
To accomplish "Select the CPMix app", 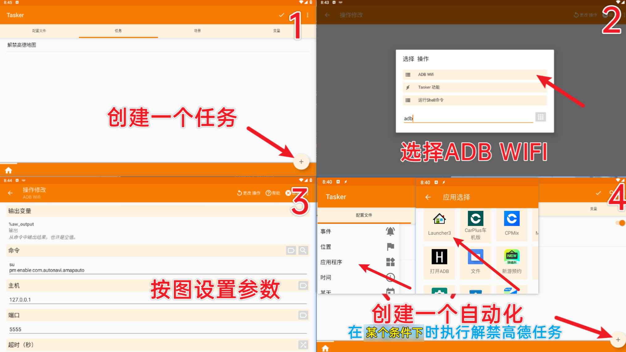I will point(511,225).
